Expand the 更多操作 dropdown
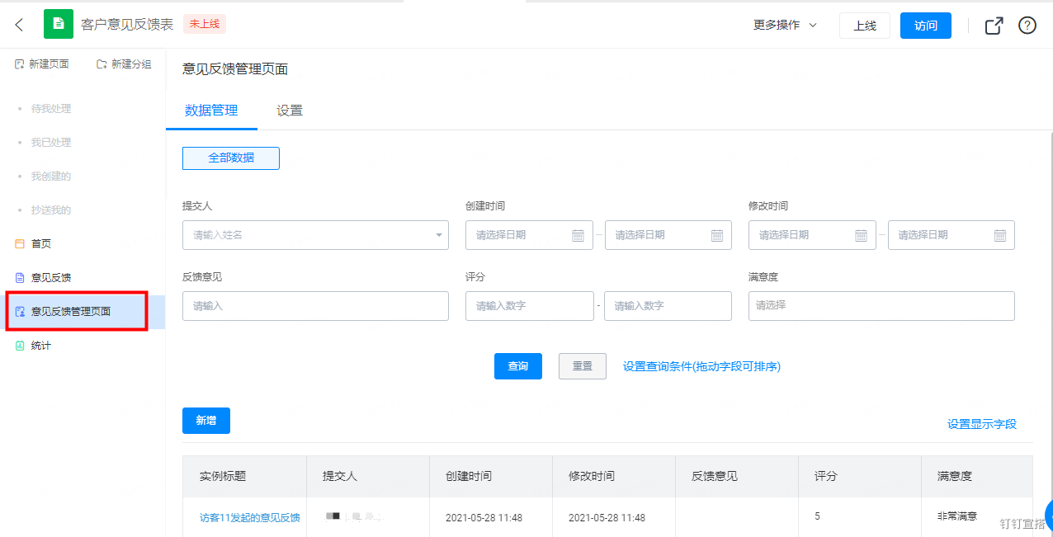The width and height of the screenshot is (1053, 537). tap(785, 26)
